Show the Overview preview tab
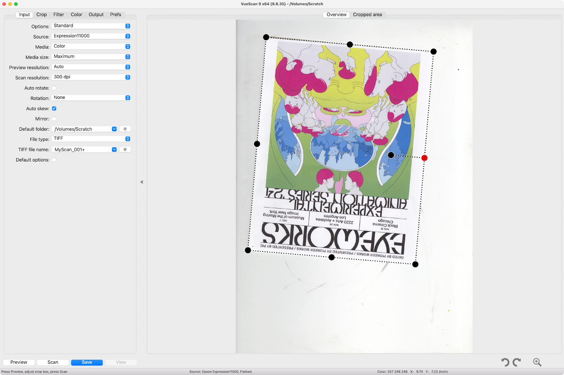 click(x=336, y=15)
